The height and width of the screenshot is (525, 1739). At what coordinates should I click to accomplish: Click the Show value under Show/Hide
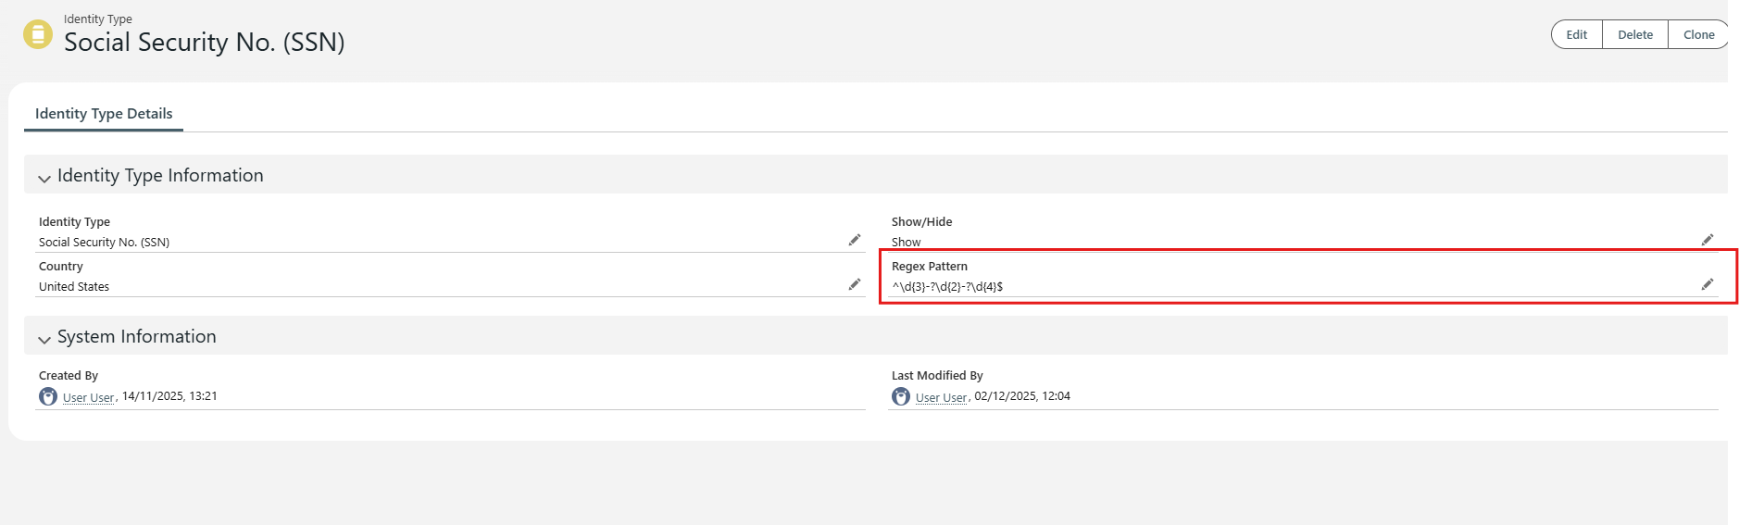tap(906, 243)
